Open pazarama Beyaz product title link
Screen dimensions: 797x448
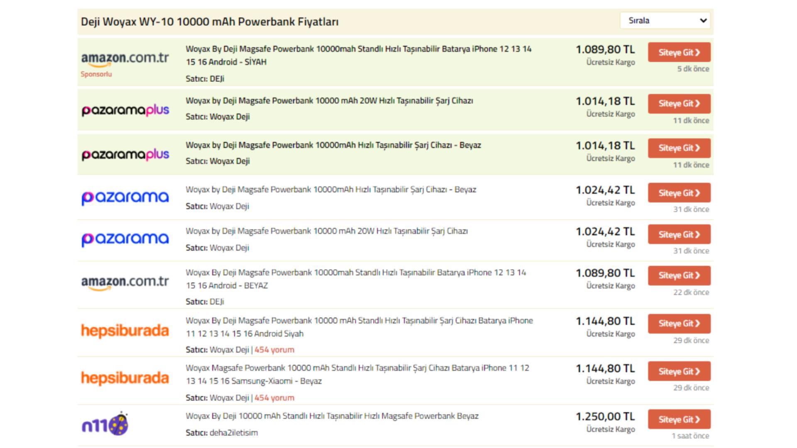(x=331, y=190)
